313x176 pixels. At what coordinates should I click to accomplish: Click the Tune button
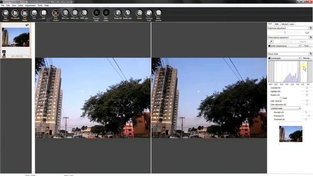[307, 46]
